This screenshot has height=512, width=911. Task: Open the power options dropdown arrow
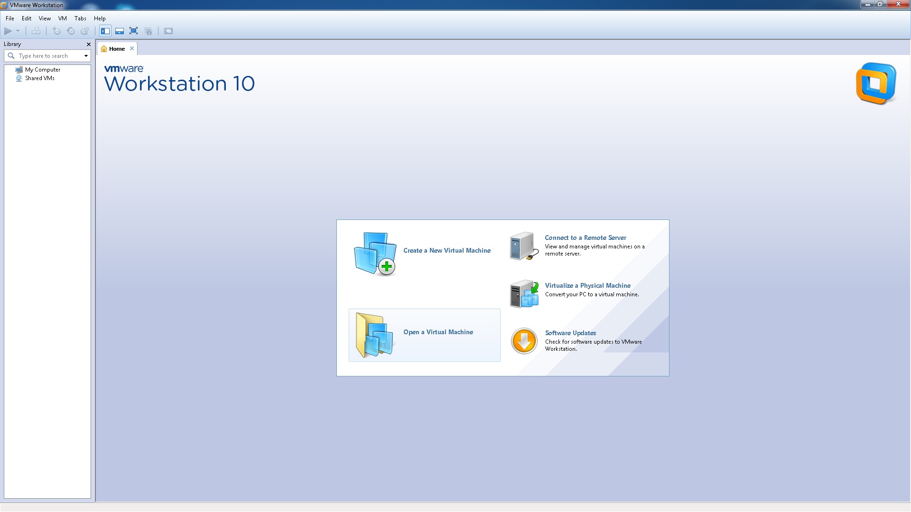pos(18,31)
